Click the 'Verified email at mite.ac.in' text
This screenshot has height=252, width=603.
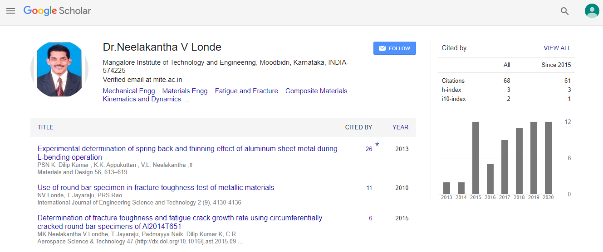(x=142, y=80)
